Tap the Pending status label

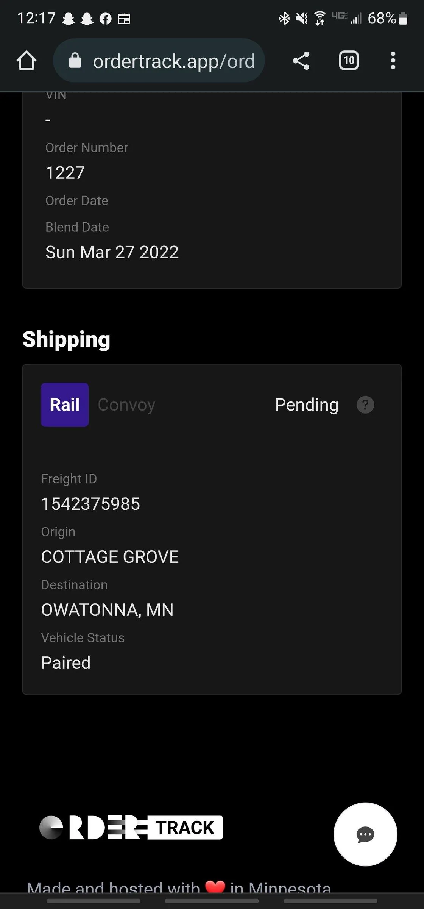(307, 405)
